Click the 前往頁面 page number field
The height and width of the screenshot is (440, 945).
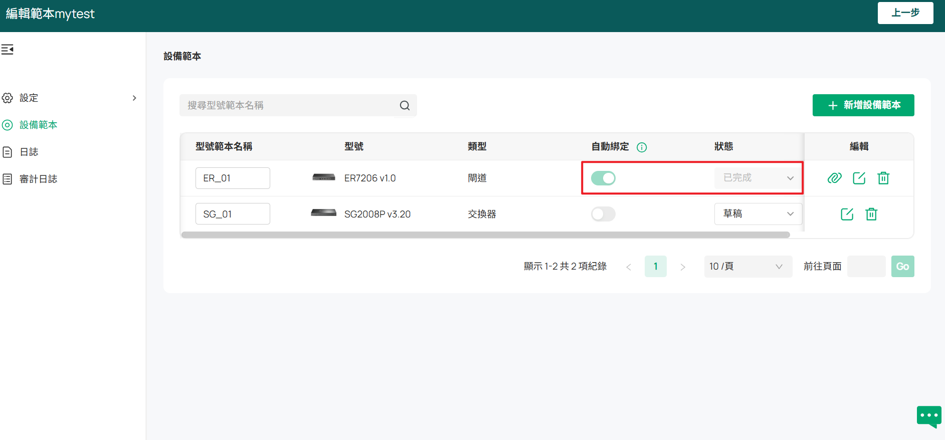pos(867,267)
